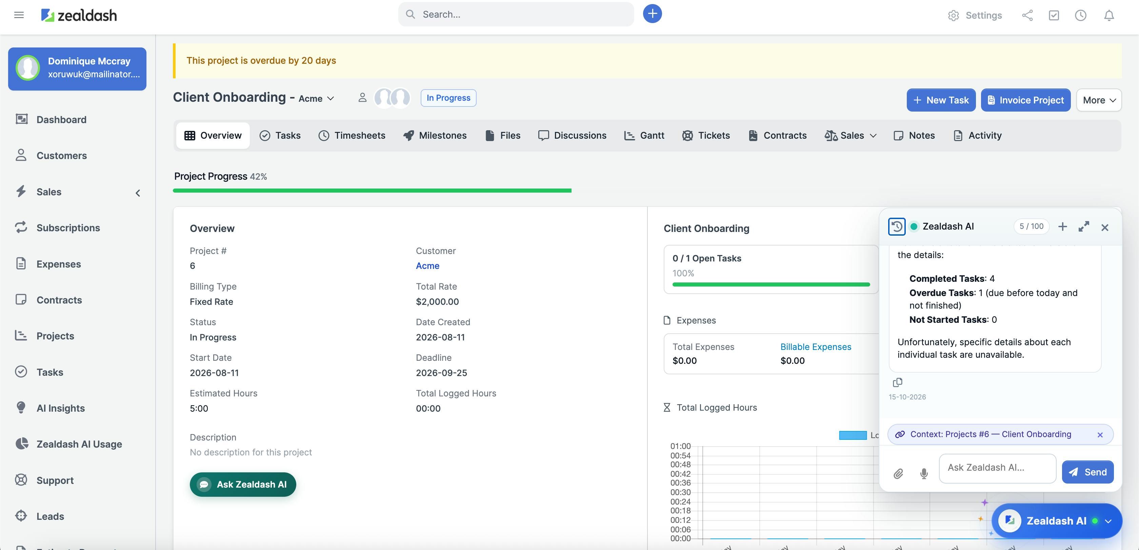Remove the Projects #6 context chip

click(x=1100, y=435)
